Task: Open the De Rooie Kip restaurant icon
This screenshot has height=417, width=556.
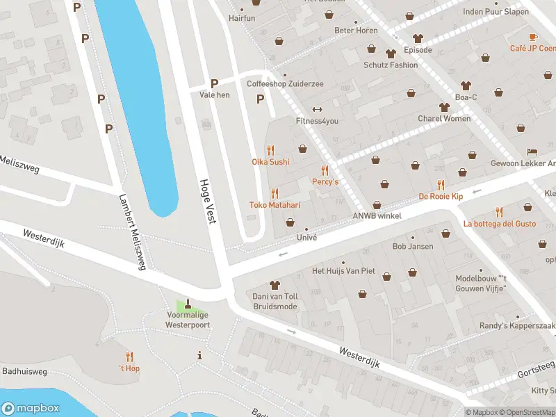Action: 441,185
